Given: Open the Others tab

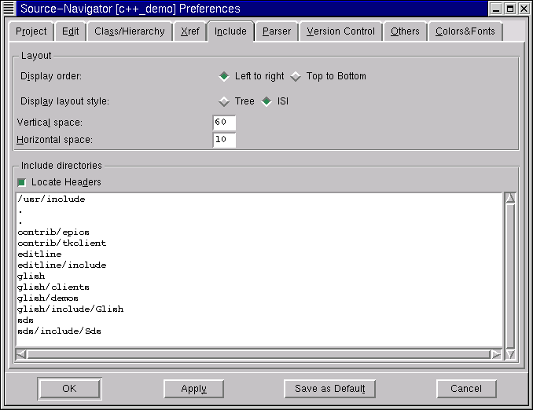Looking at the screenshot, I should (x=405, y=31).
